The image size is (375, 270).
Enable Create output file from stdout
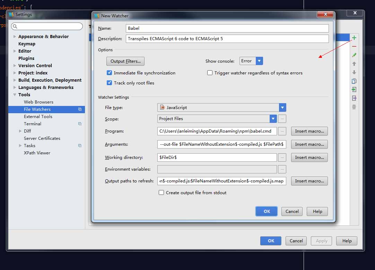tap(162, 192)
